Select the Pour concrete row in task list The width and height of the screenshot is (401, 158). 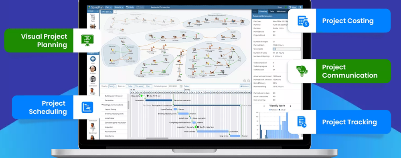coord(114,132)
